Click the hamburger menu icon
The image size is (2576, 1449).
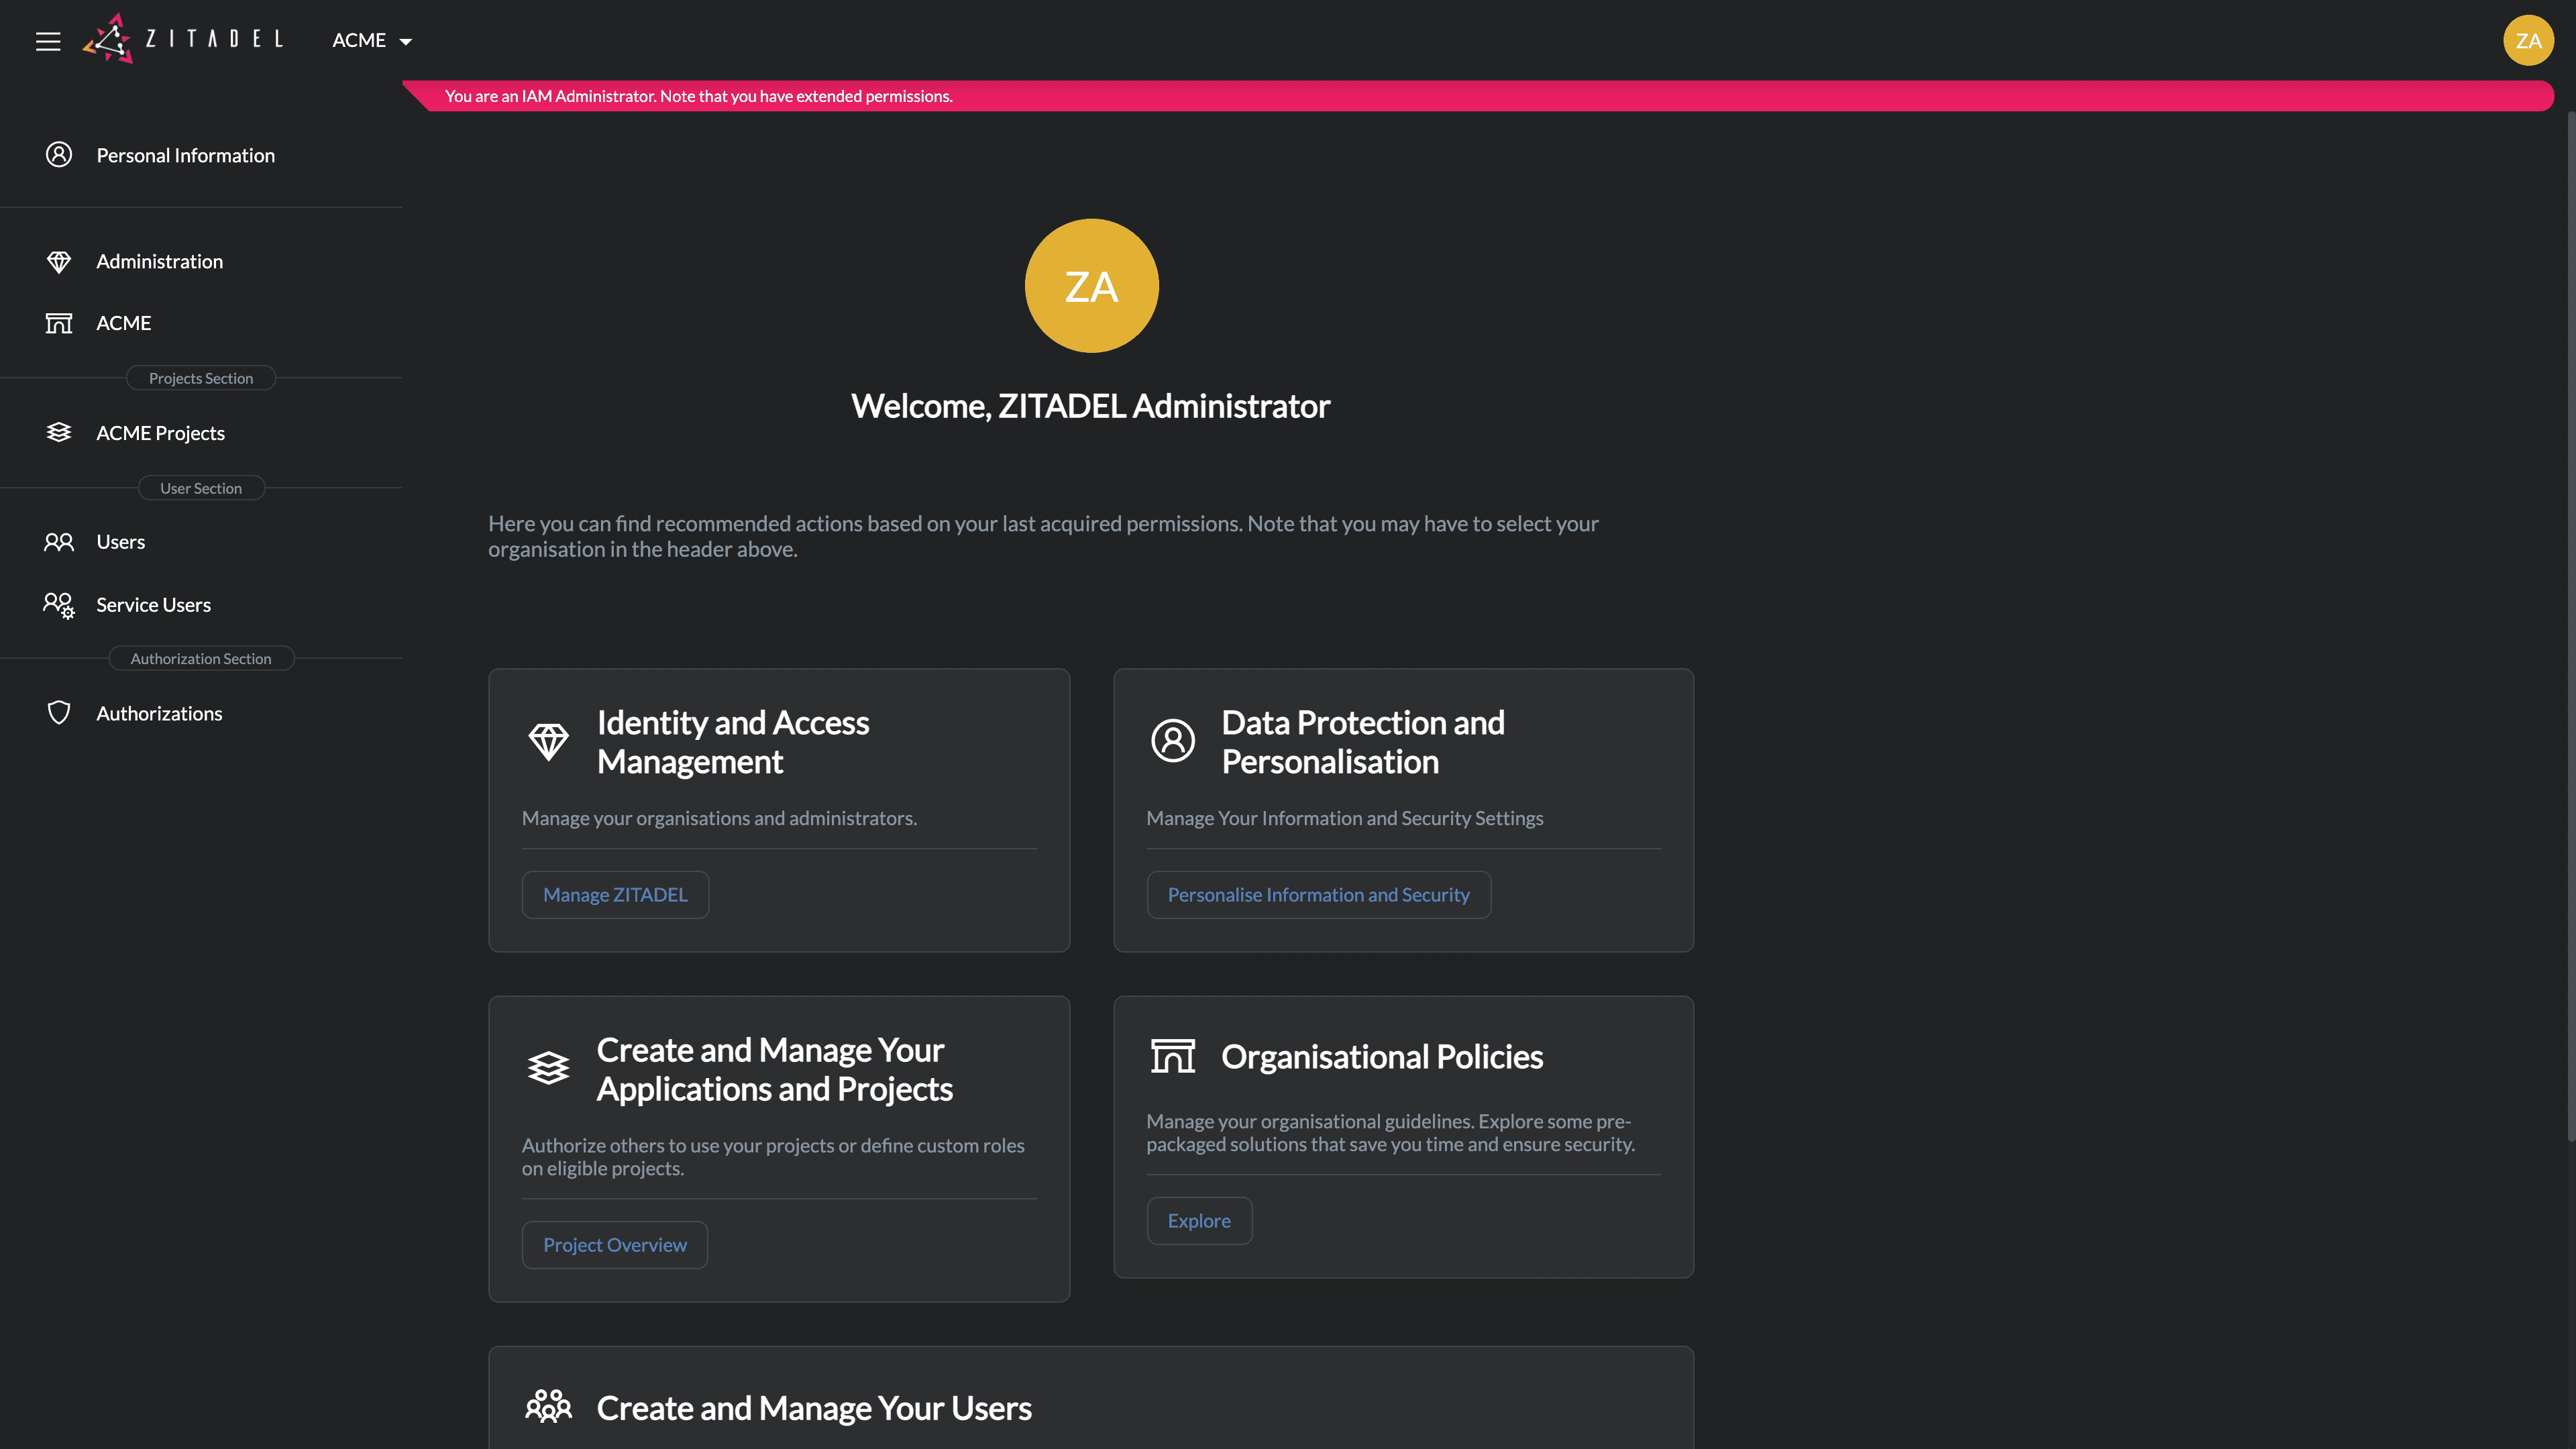click(48, 41)
